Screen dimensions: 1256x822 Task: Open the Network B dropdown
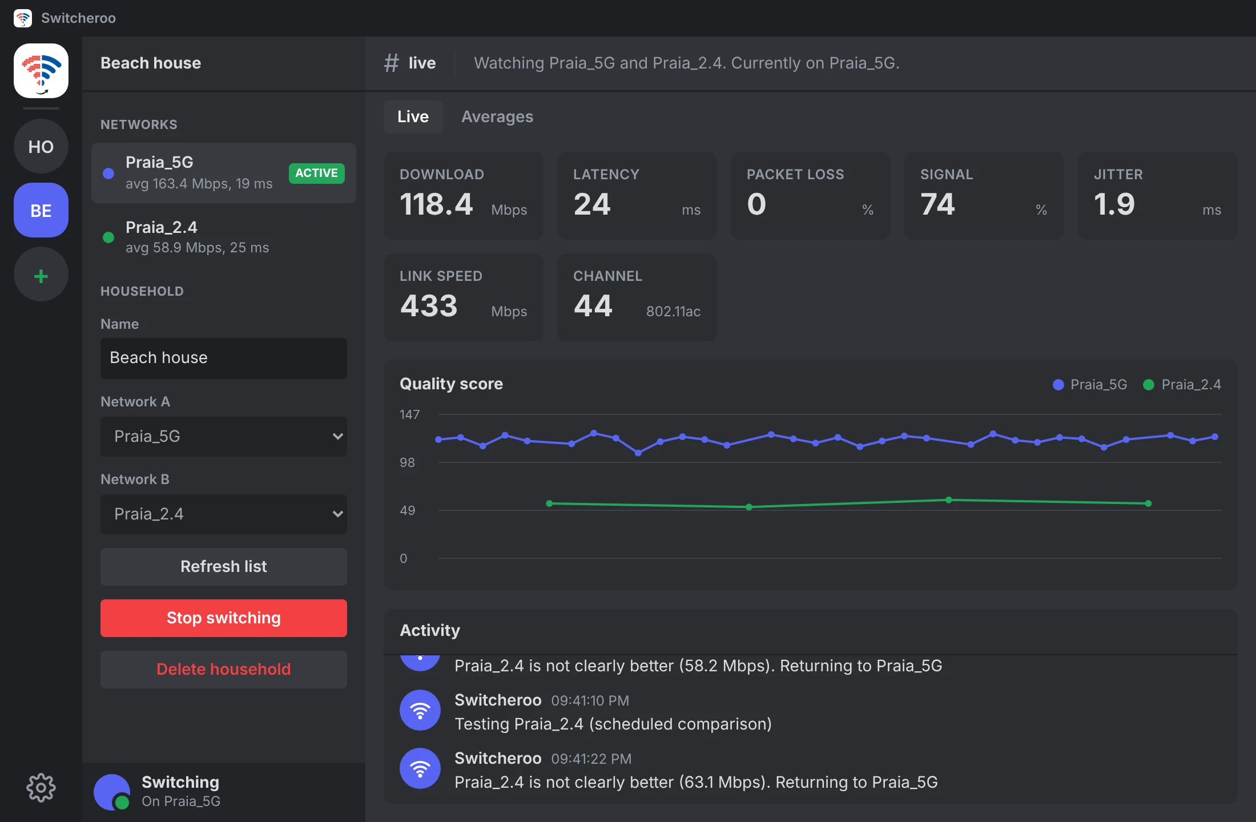click(x=224, y=514)
